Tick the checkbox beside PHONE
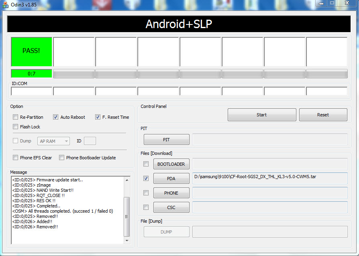 [146, 193]
